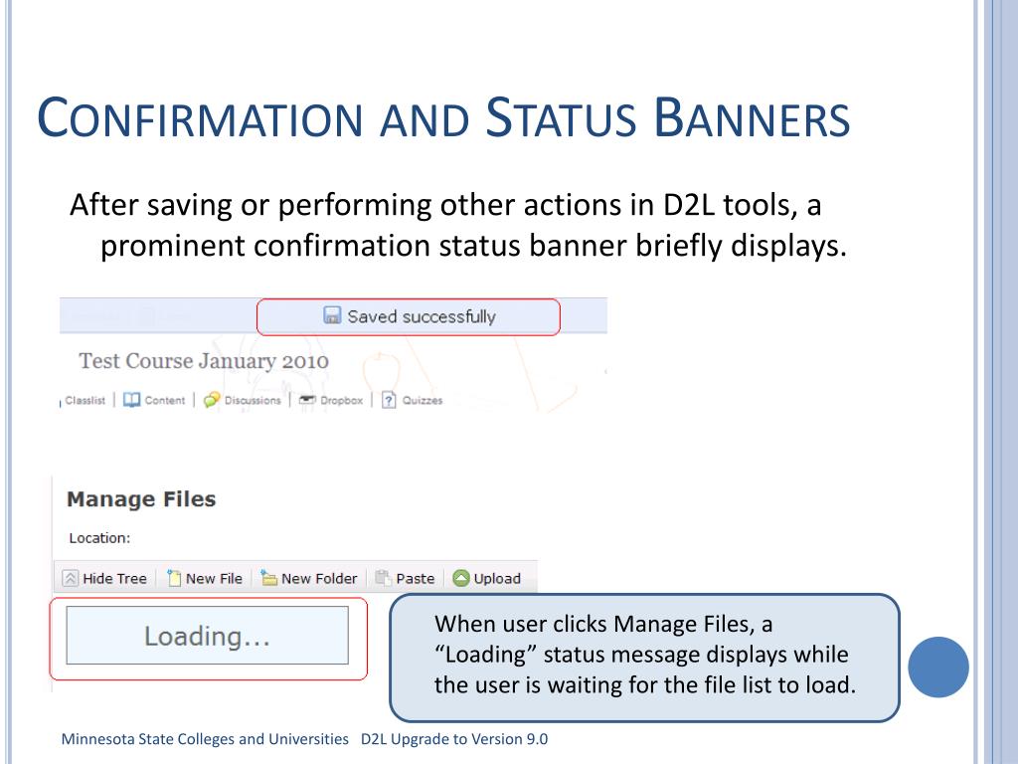The width and height of the screenshot is (1018, 764).
Task: Click the Hide Tree collapse icon
Action: 71,578
